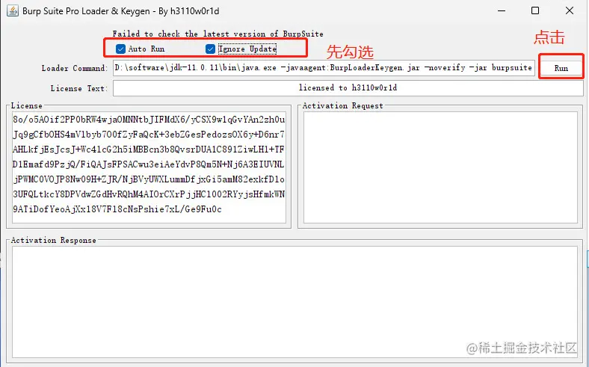The height and width of the screenshot is (367, 589).
Task: Toggle the Ignore Update checkbox
Action: (210, 49)
